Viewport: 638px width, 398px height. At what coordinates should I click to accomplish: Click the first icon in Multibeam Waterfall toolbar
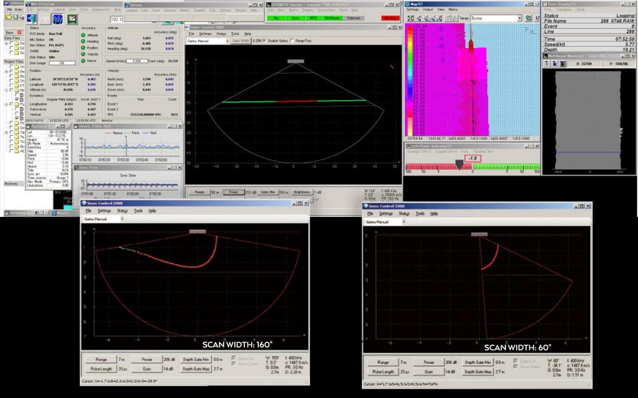click(x=547, y=64)
